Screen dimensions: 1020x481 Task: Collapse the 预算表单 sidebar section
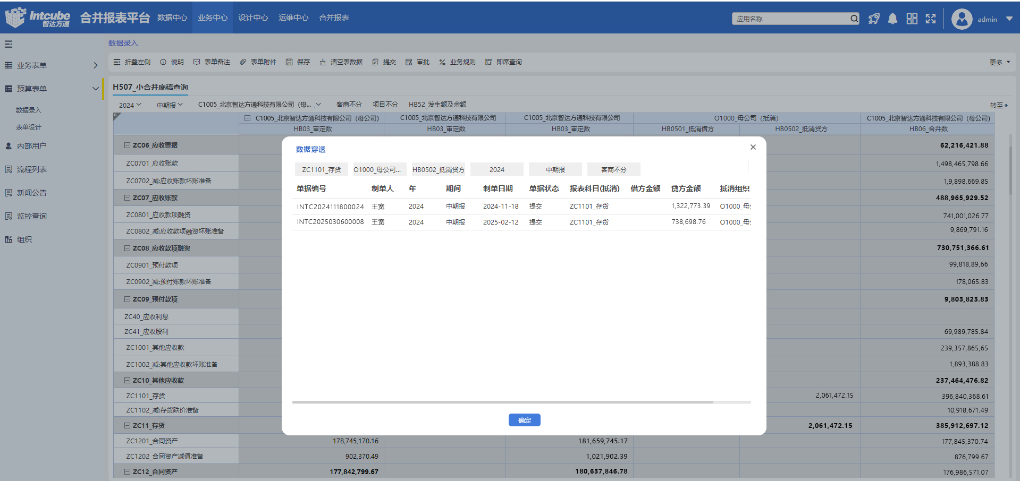point(96,88)
